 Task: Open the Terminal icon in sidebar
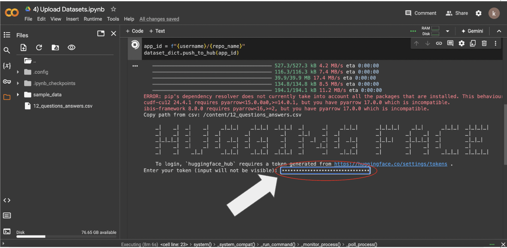(7, 231)
